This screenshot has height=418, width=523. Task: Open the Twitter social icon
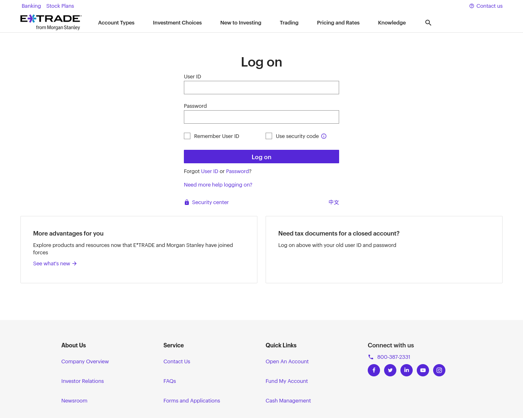click(x=390, y=370)
